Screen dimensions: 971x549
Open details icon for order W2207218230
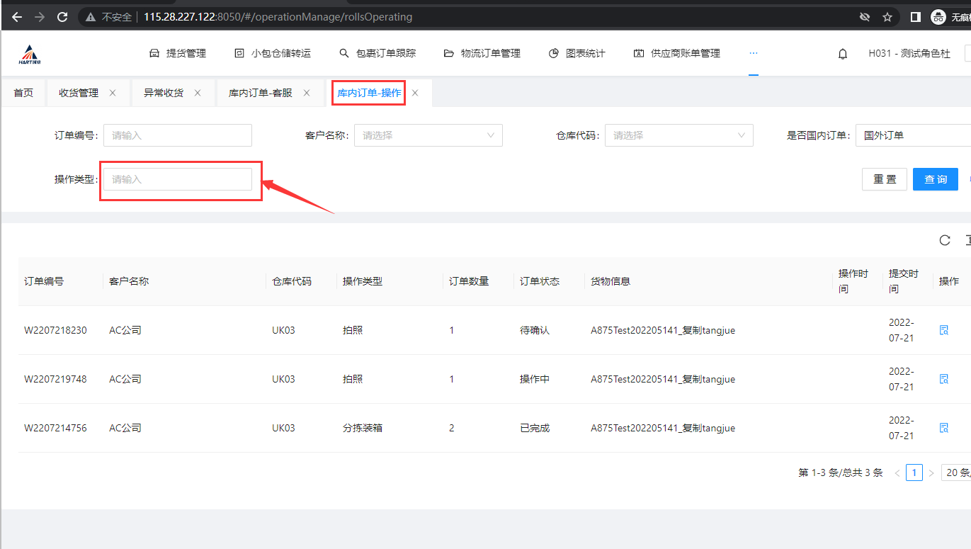point(943,330)
